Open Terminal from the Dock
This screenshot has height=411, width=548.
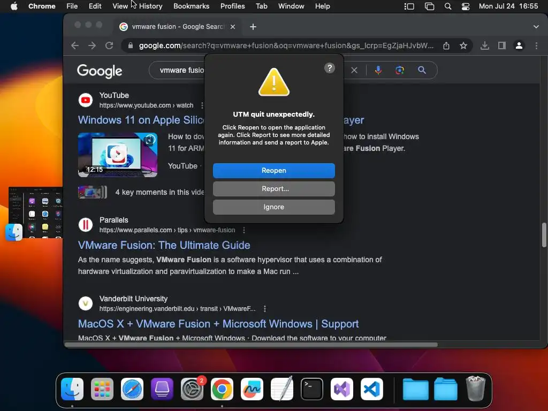point(312,389)
